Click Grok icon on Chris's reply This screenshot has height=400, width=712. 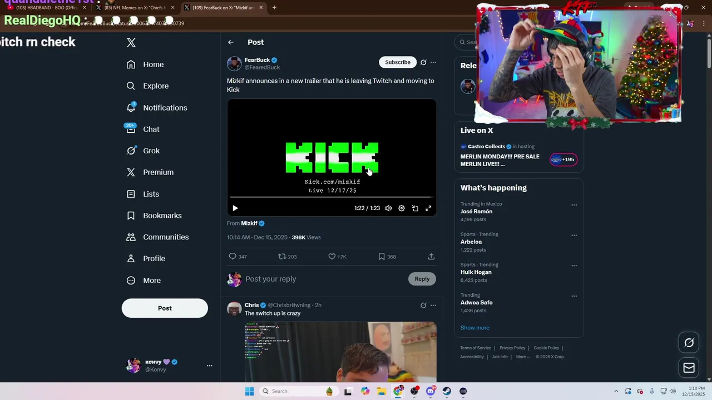pos(423,305)
